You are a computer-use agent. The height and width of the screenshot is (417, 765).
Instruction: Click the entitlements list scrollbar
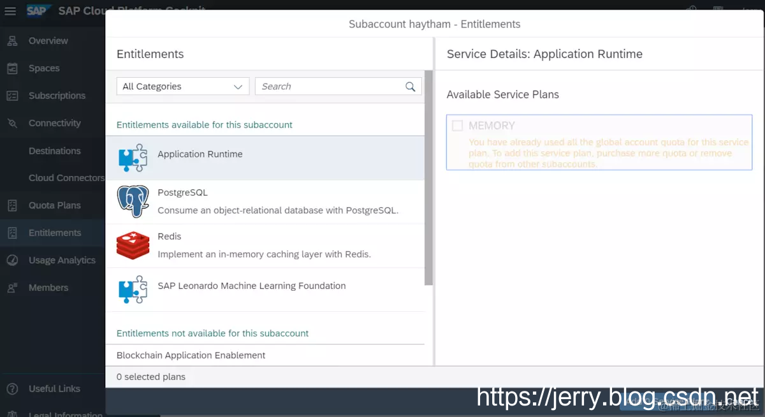click(x=429, y=178)
